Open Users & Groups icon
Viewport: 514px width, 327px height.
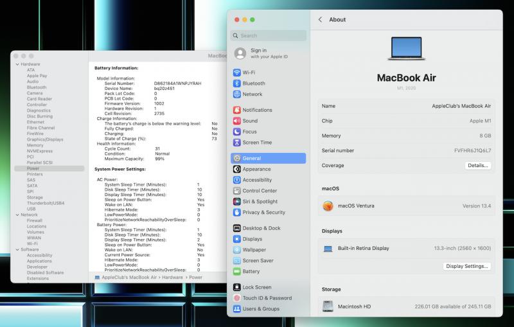tap(236, 308)
